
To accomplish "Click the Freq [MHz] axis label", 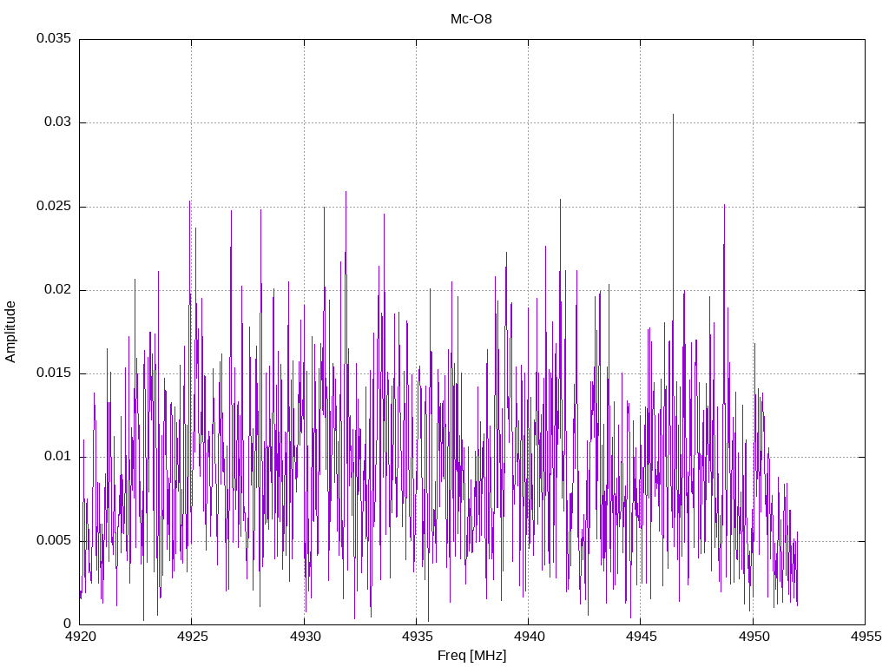I will click(x=471, y=655).
